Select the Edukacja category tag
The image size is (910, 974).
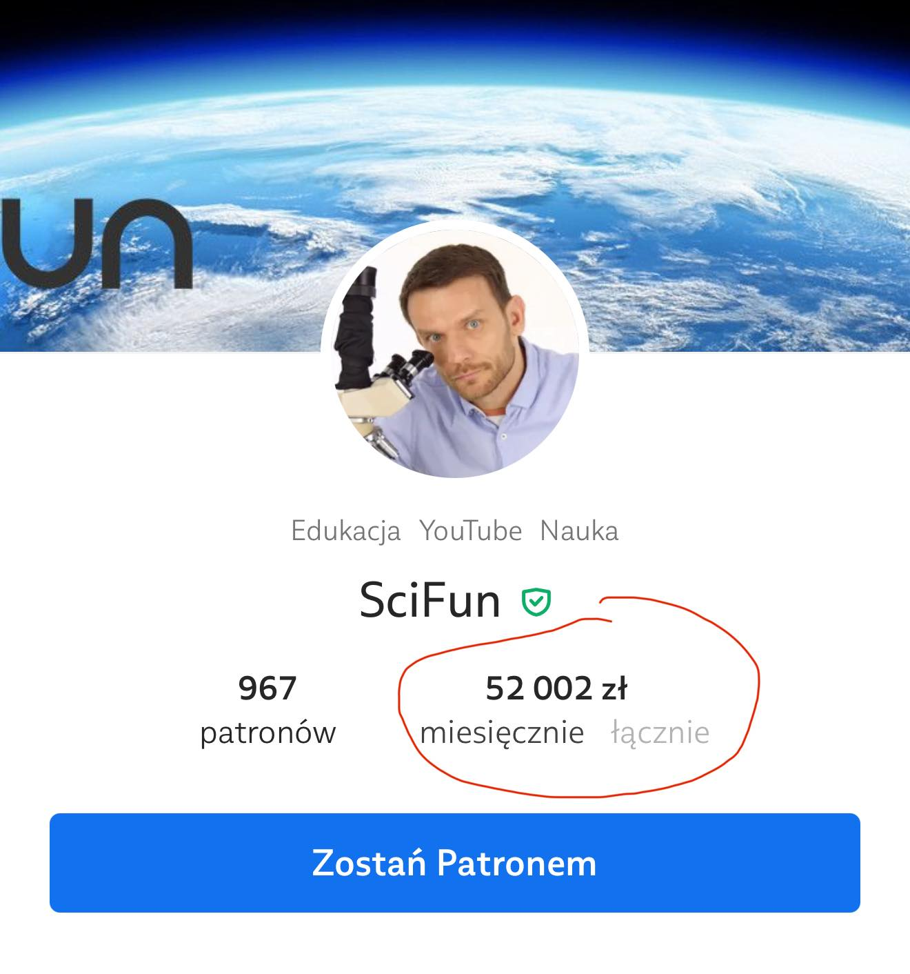(x=345, y=530)
